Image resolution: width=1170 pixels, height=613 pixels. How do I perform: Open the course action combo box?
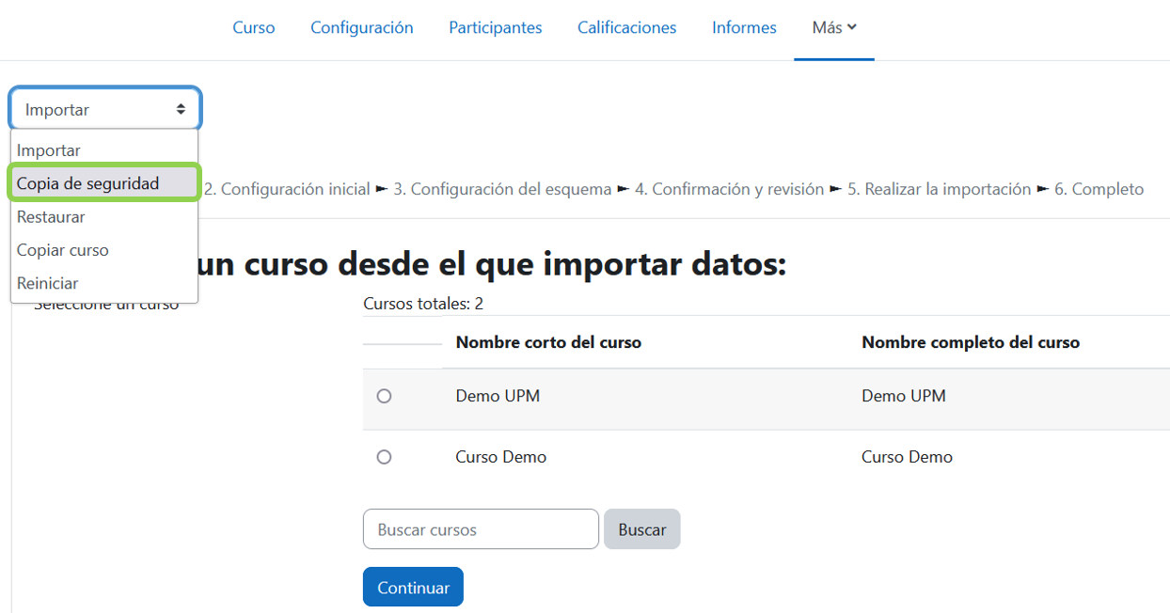103,108
